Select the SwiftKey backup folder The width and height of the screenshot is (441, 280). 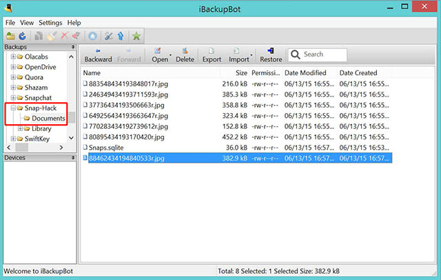[x=37, y=139]
